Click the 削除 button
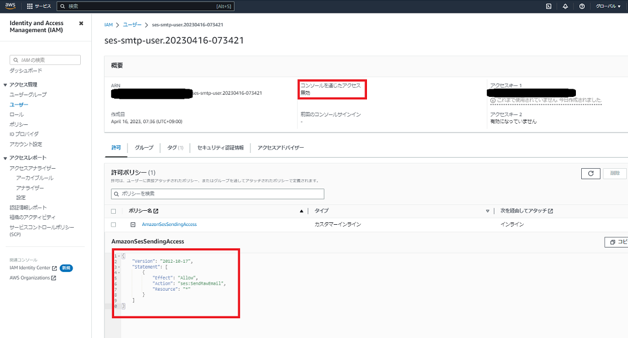 coord(615,173)
